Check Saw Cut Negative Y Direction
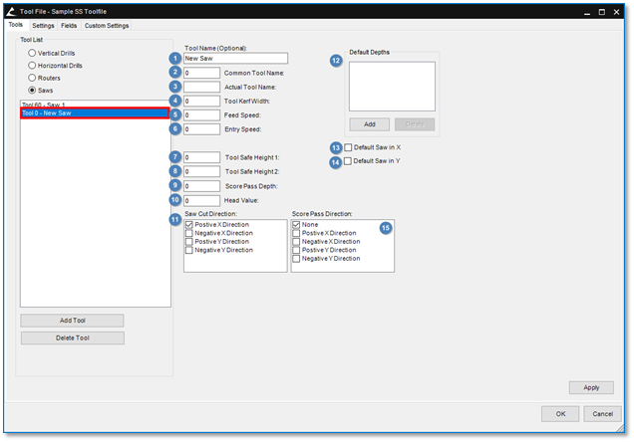Image resolution: width=634 pixels, height=442 pixels. 189,250
